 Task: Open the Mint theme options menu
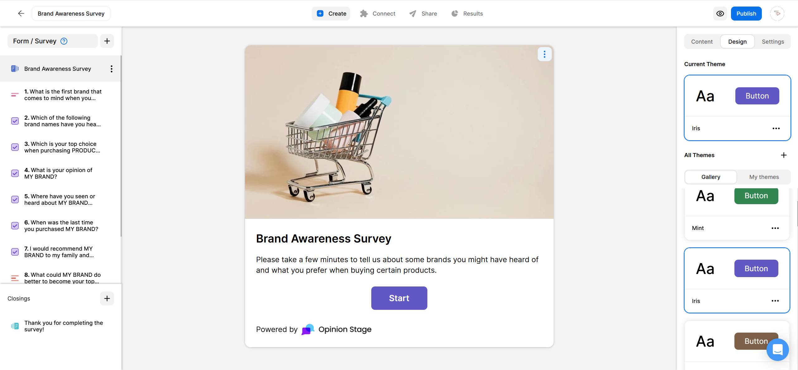tap(775, 228)
